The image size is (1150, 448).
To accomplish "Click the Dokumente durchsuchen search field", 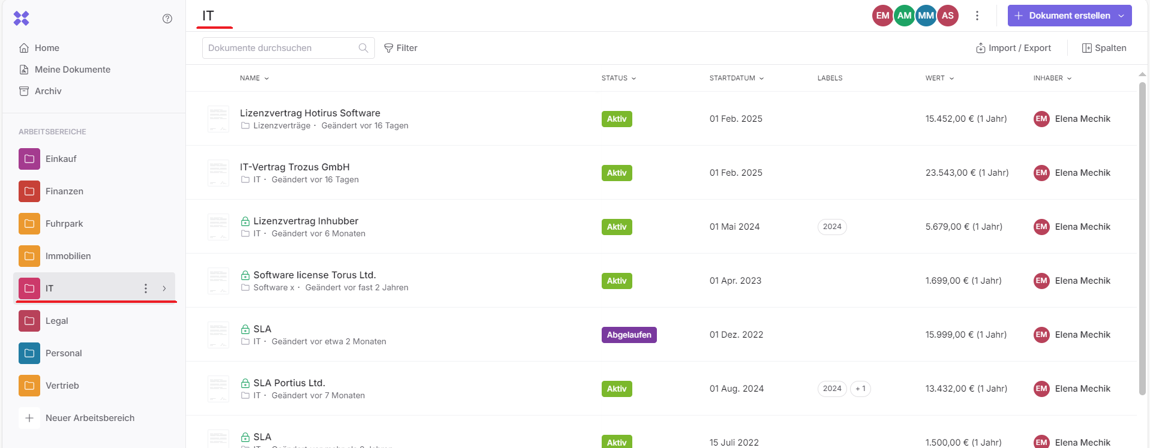I will 281,48.
